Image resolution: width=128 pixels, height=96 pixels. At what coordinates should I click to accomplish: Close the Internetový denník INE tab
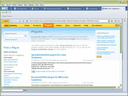click(x=65, y=9)
